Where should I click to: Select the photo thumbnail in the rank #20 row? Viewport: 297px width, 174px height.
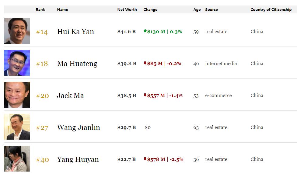[x=17, y=95]
